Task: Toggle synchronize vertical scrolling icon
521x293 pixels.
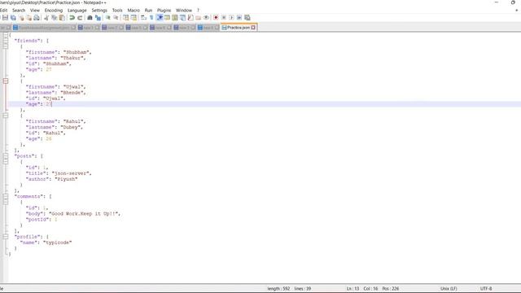Action: click(x=125, y=17)
